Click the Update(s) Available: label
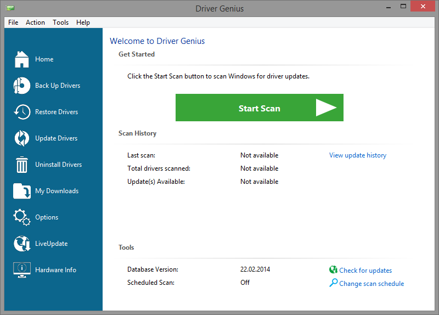This screenshot has height=315, width=439. [156, 182]
